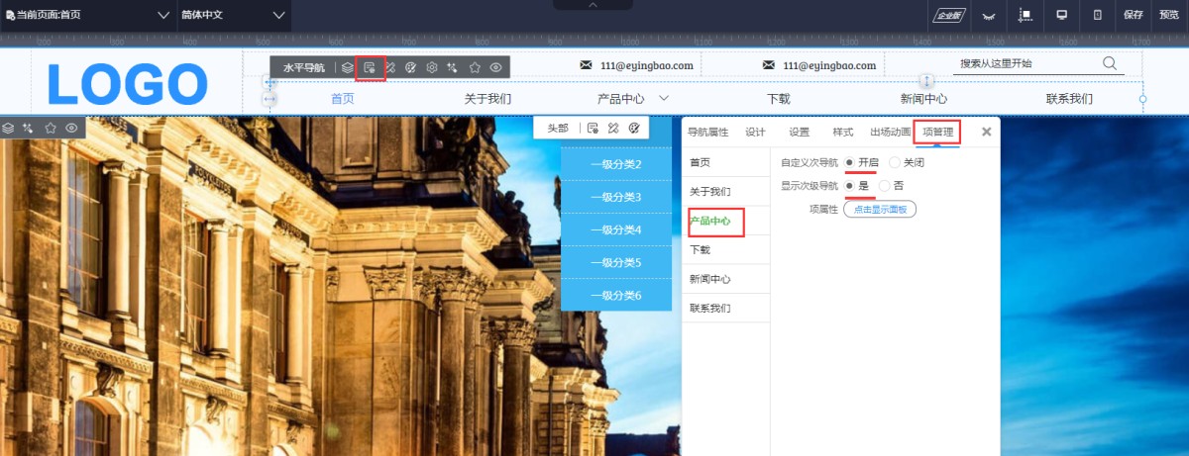The width and height of the screenshot is (1189, 456).
Task: Click 联系我们 in the site navigation bar
Action: 1069,99
